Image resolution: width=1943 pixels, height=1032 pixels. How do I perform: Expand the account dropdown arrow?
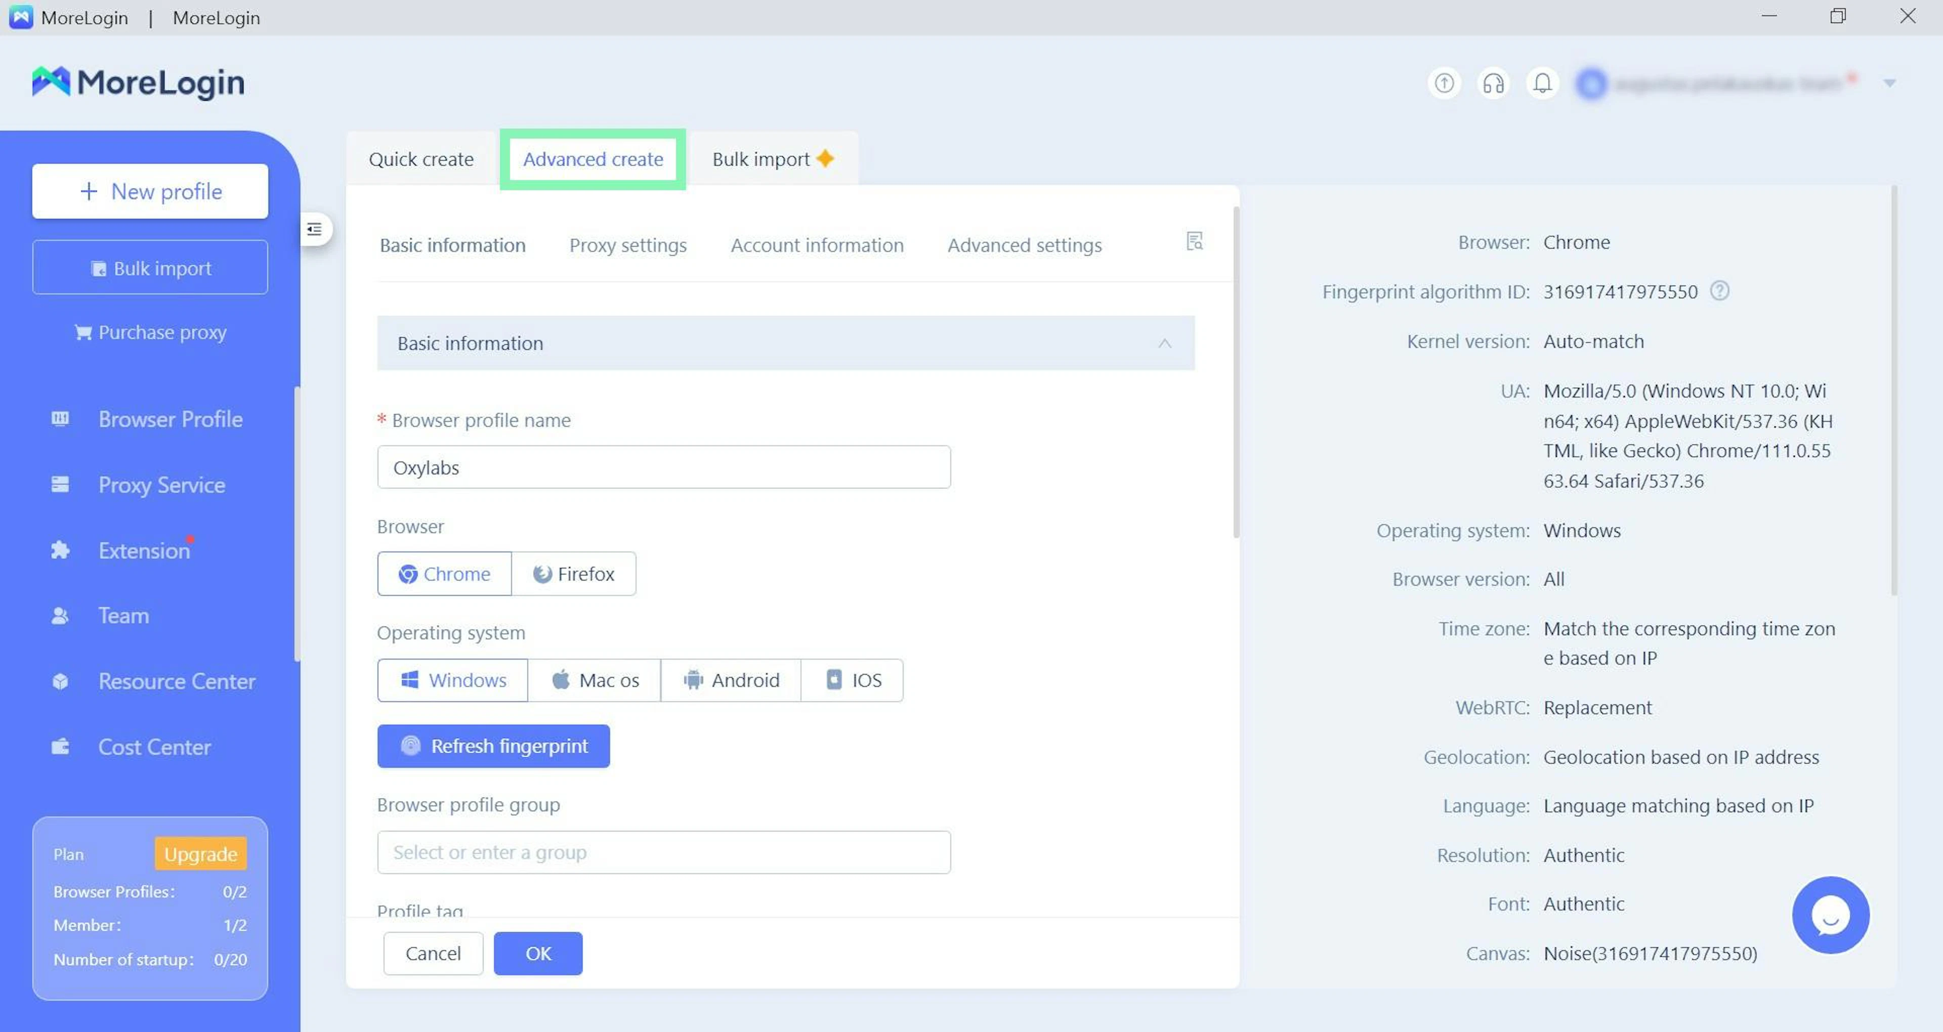tap(1889, 83)
